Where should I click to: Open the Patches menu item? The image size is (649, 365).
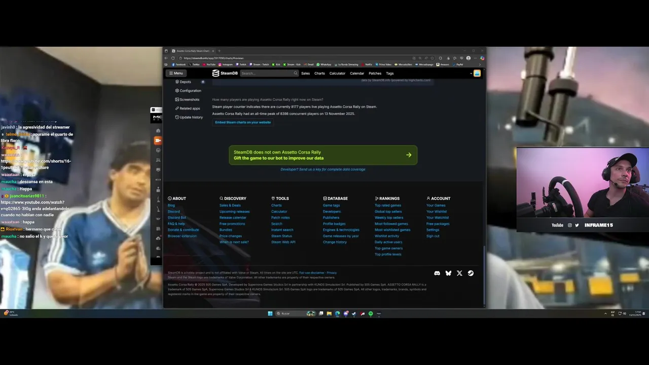pyautogui.click(x=375, y=73)
